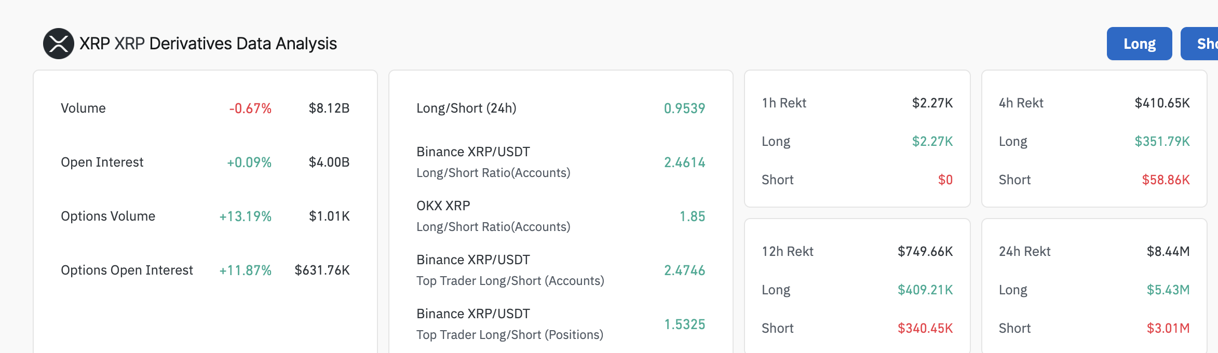The image size is (1218, 353).
Task: Click the XRP Derivatives Data Analysis heading
Action: click(208, 44)
